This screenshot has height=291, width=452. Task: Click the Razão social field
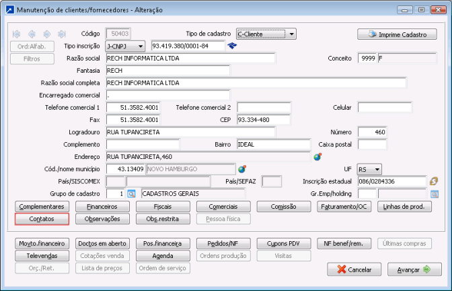(x=191, y=59)
